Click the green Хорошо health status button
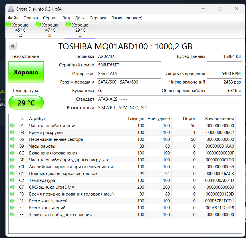Screen dimensions: 246x238 (x=26, y=72)
